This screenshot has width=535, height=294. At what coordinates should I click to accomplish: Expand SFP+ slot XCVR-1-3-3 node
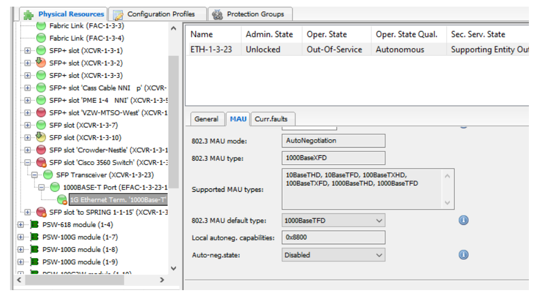click(x=28, y=75)
